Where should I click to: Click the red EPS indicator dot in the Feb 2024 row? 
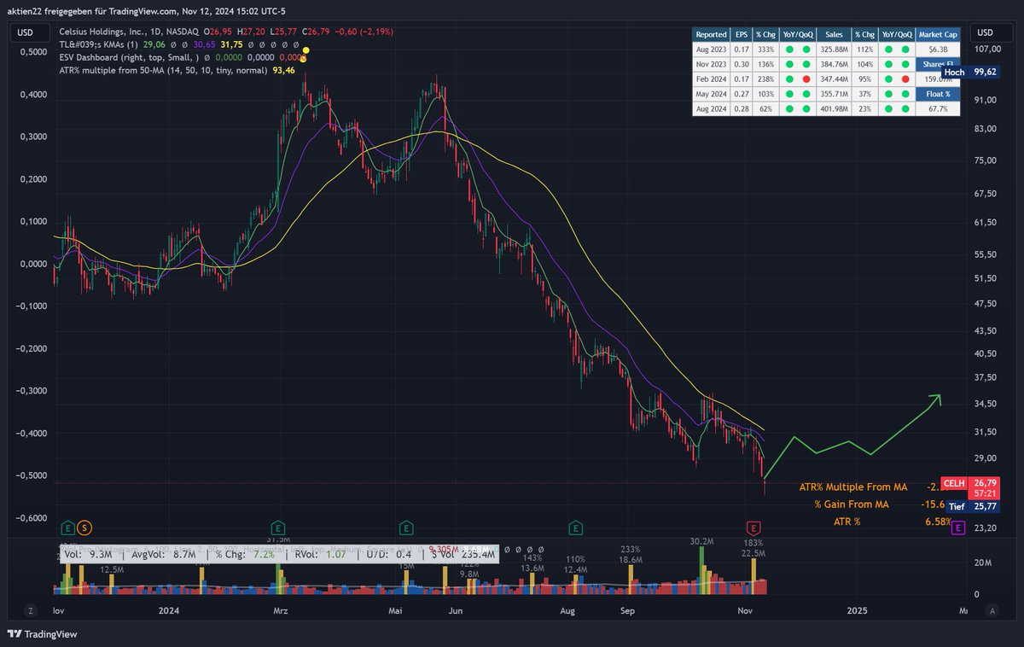pyautogui.click(x=806, y=79)
